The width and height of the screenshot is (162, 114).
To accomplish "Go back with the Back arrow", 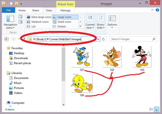I will click(x=7, y=39).
